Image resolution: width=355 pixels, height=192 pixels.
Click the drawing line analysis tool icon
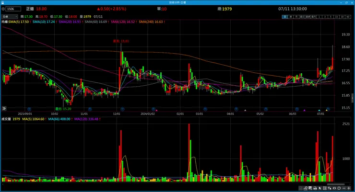tap(306, 188)
